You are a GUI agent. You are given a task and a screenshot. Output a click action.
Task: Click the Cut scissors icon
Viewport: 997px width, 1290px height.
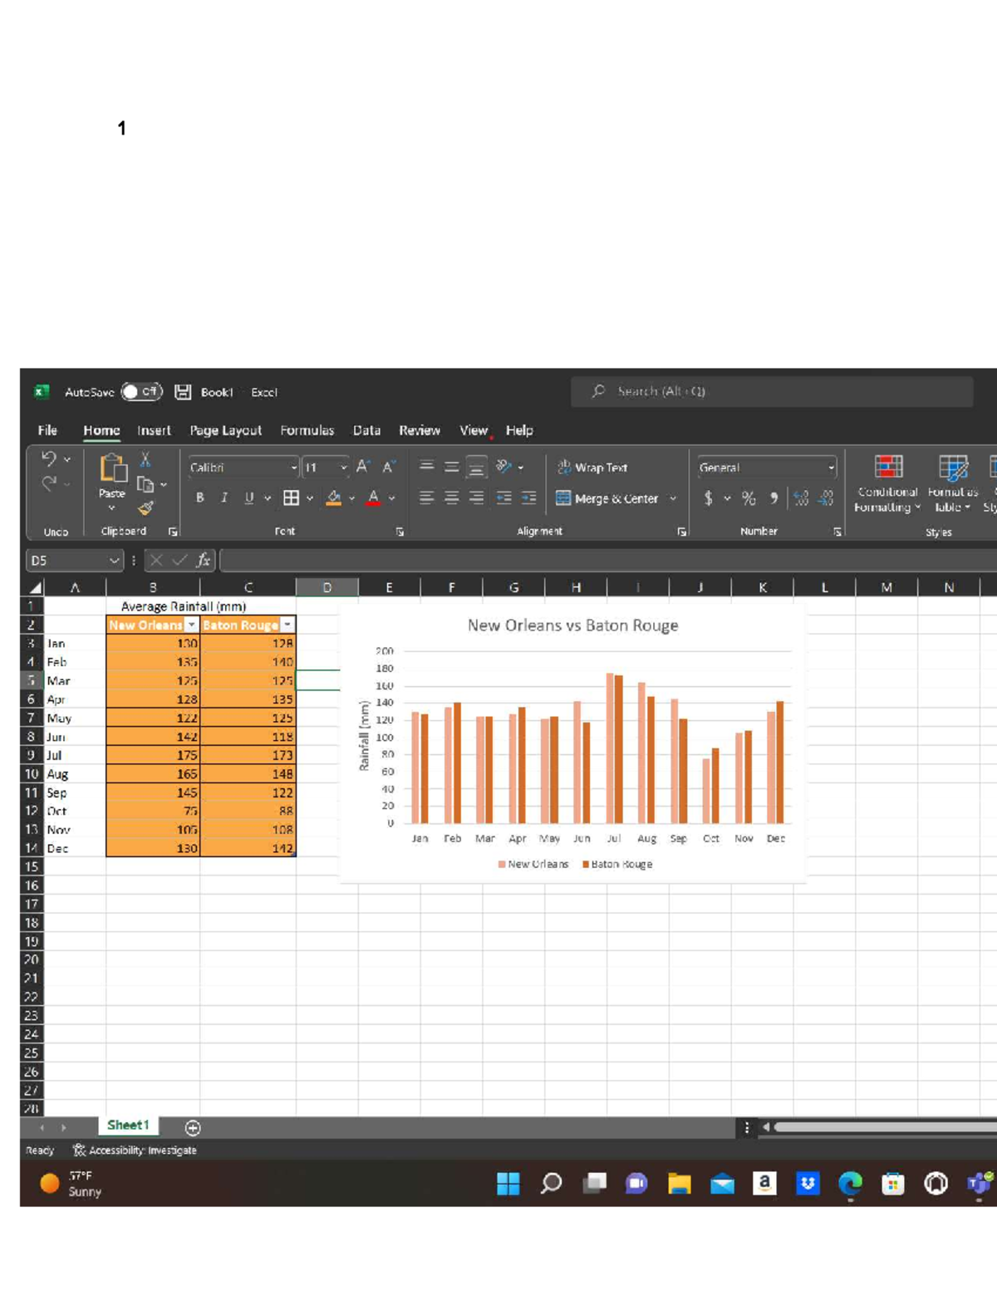(145, 459)
